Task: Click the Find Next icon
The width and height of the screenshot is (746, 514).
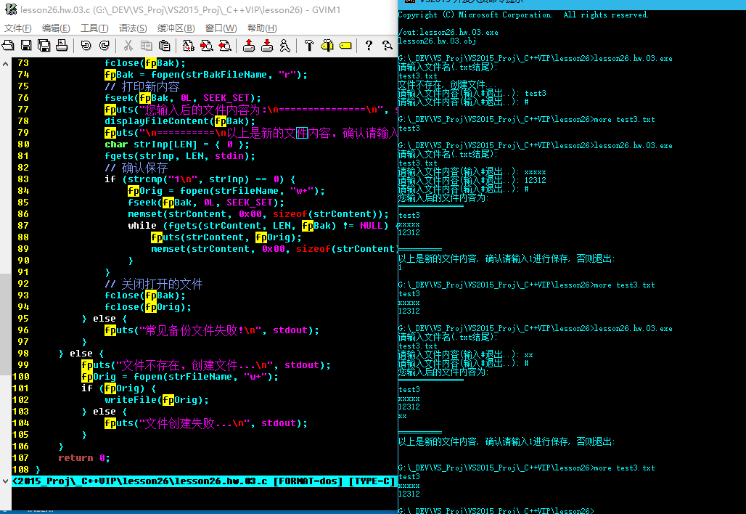Action: [x=206, y=46]
